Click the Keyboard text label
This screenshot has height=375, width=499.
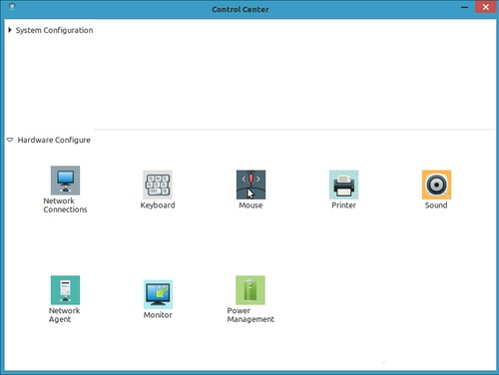158,205
